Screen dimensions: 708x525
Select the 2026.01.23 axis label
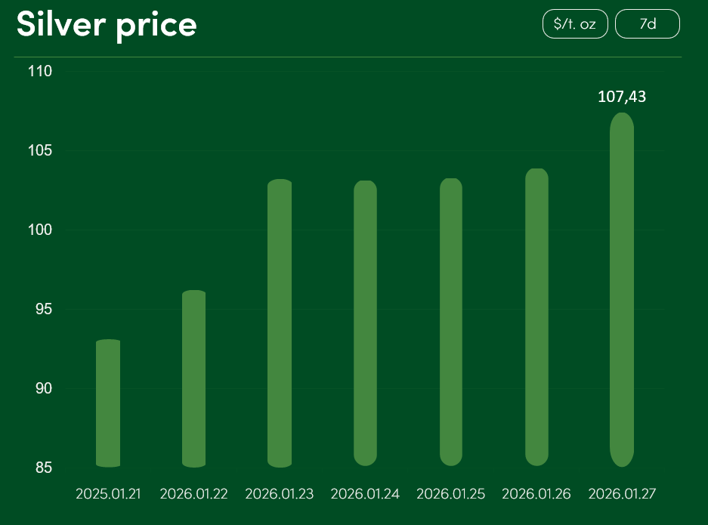[280, 494]
